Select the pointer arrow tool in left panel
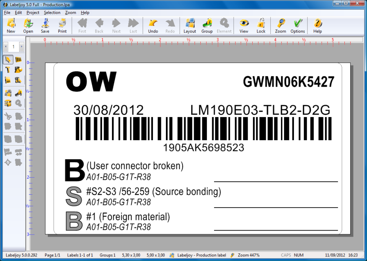The width and height of the screenshot is (367, 261). 8,60
